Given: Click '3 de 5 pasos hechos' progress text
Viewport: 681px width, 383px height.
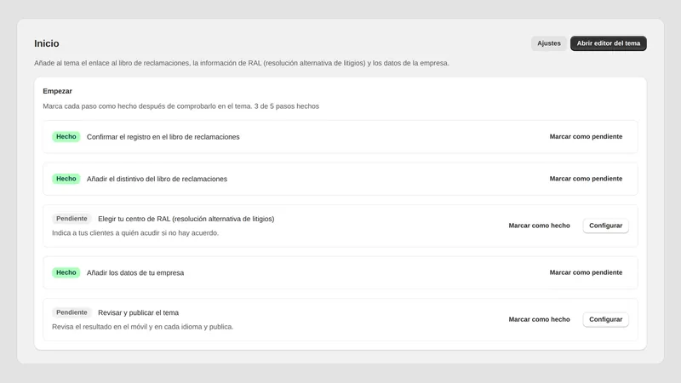Looking at the screenshot, I should click(x=287, y=106).
